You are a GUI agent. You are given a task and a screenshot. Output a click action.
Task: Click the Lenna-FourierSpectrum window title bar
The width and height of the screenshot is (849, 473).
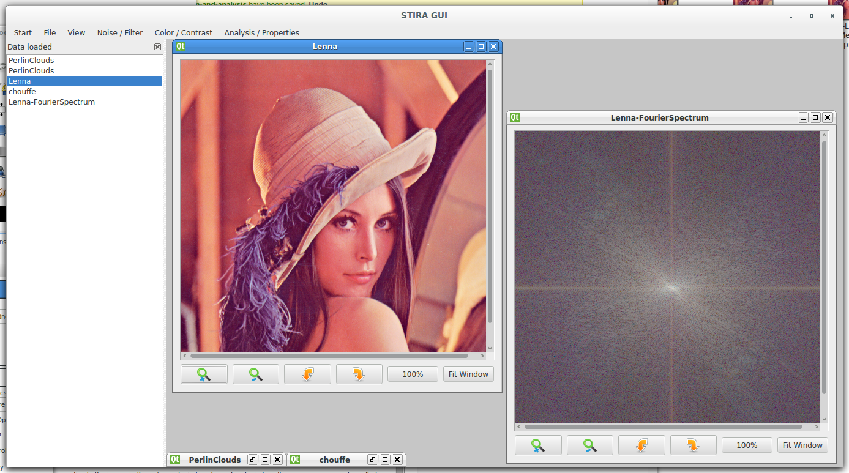659,117
